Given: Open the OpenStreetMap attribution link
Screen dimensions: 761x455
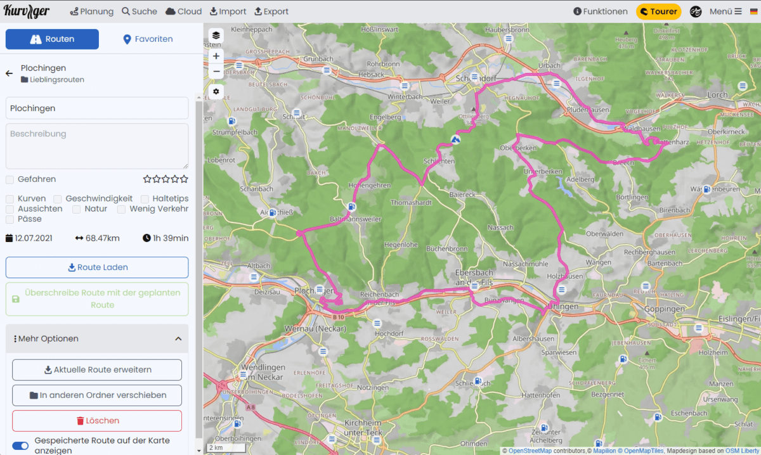Looking at the screenshot, I should pyautogui.click(x=530, y=451).
